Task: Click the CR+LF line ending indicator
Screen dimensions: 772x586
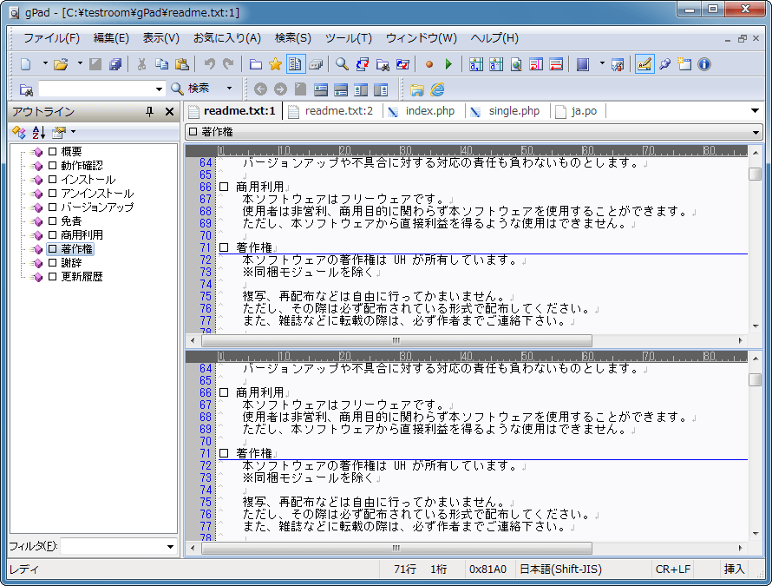Action: (x=672, y=570)
